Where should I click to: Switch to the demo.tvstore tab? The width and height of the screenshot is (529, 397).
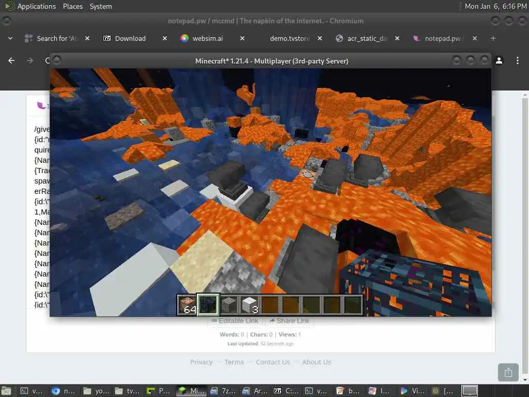(289, 38)
